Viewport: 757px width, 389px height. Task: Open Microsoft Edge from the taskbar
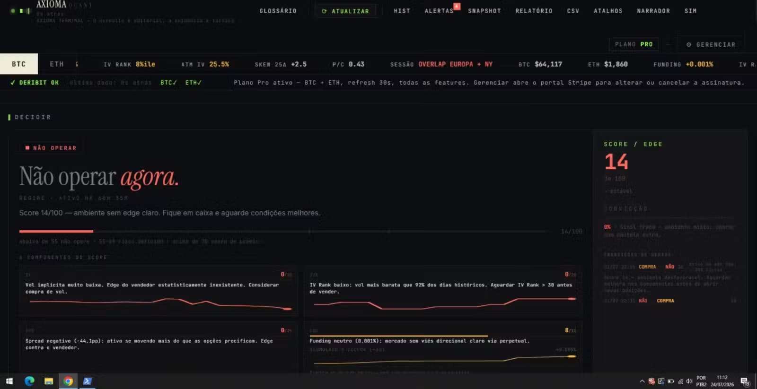tap(29, 381)
